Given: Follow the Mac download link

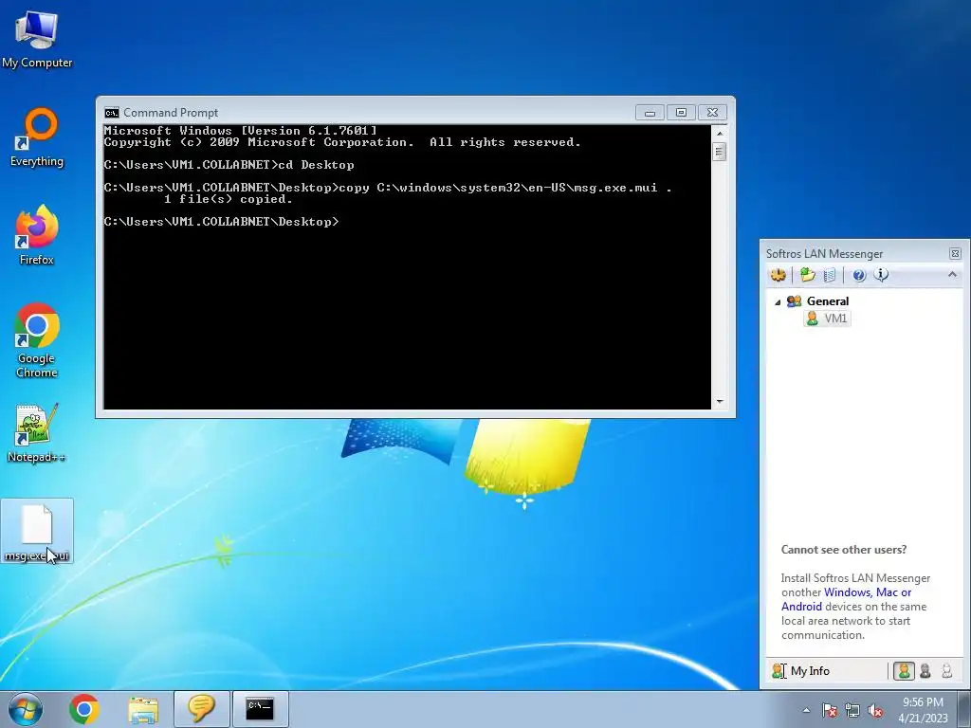Looking at the screenshot, I should coord(887,592).
